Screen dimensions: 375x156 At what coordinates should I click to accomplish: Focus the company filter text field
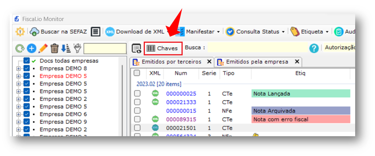click(x=105, y=48)
